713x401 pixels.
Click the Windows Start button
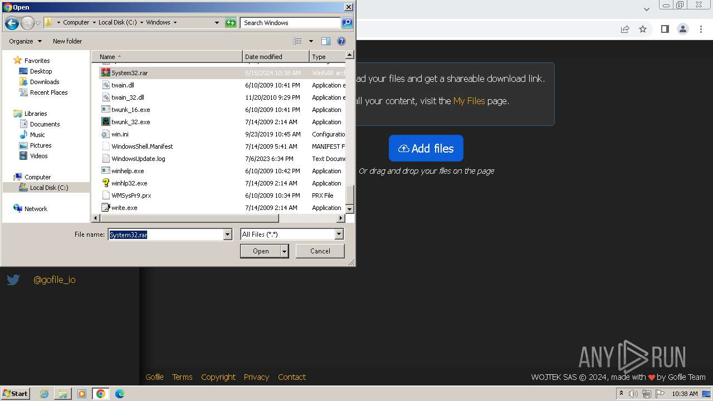coord(16,394)
